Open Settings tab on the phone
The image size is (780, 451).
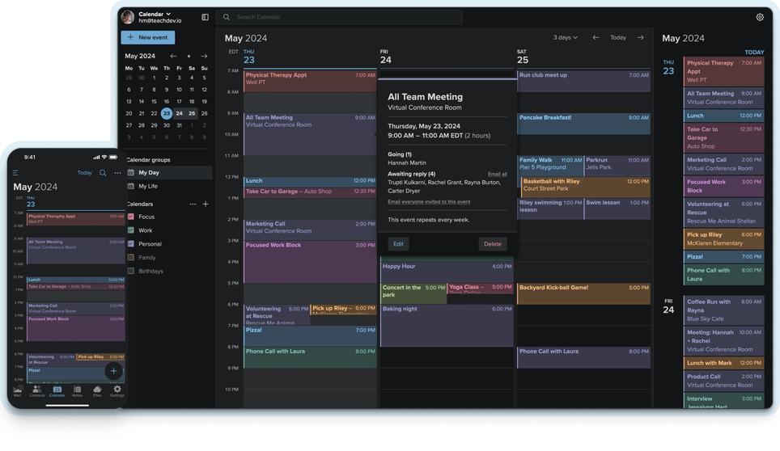point(117,391)
